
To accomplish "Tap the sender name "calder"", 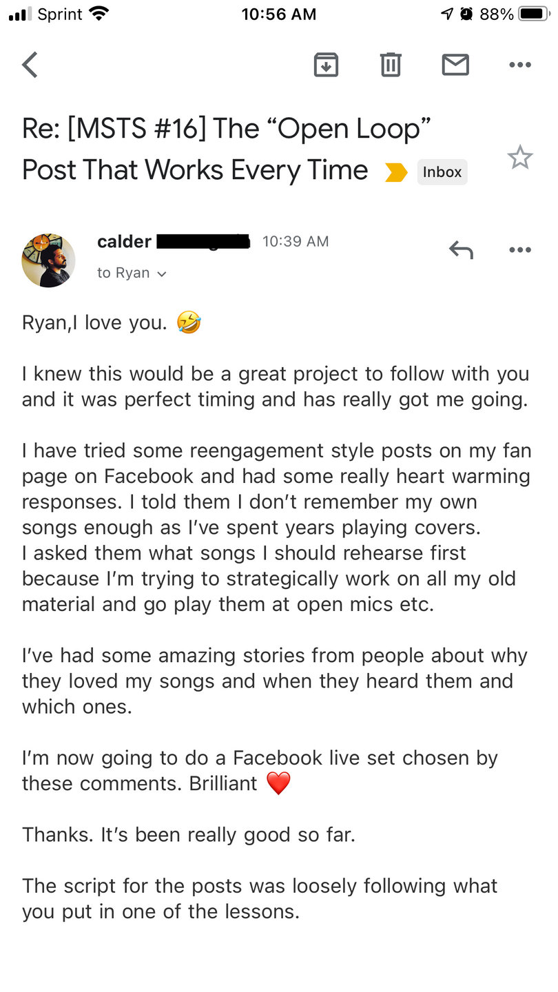I will (x=124, y=242).
